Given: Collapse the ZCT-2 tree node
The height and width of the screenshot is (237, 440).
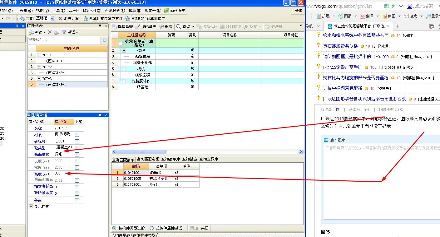Looking at the screenshot, I should [x=39, y=67].
